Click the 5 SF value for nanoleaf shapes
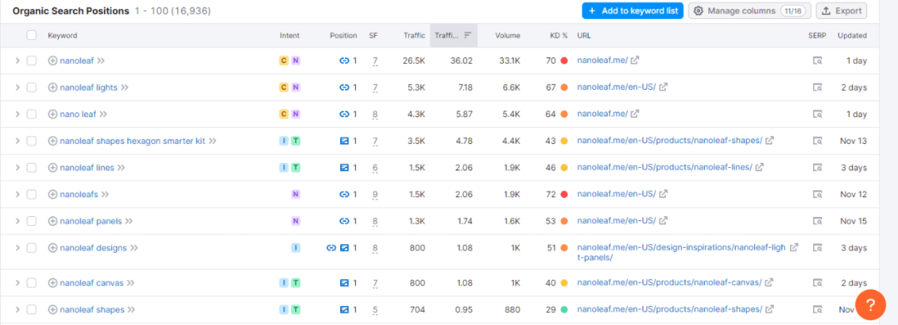The image size is (898, 325). pyautogui.click(x=375, y=309)
